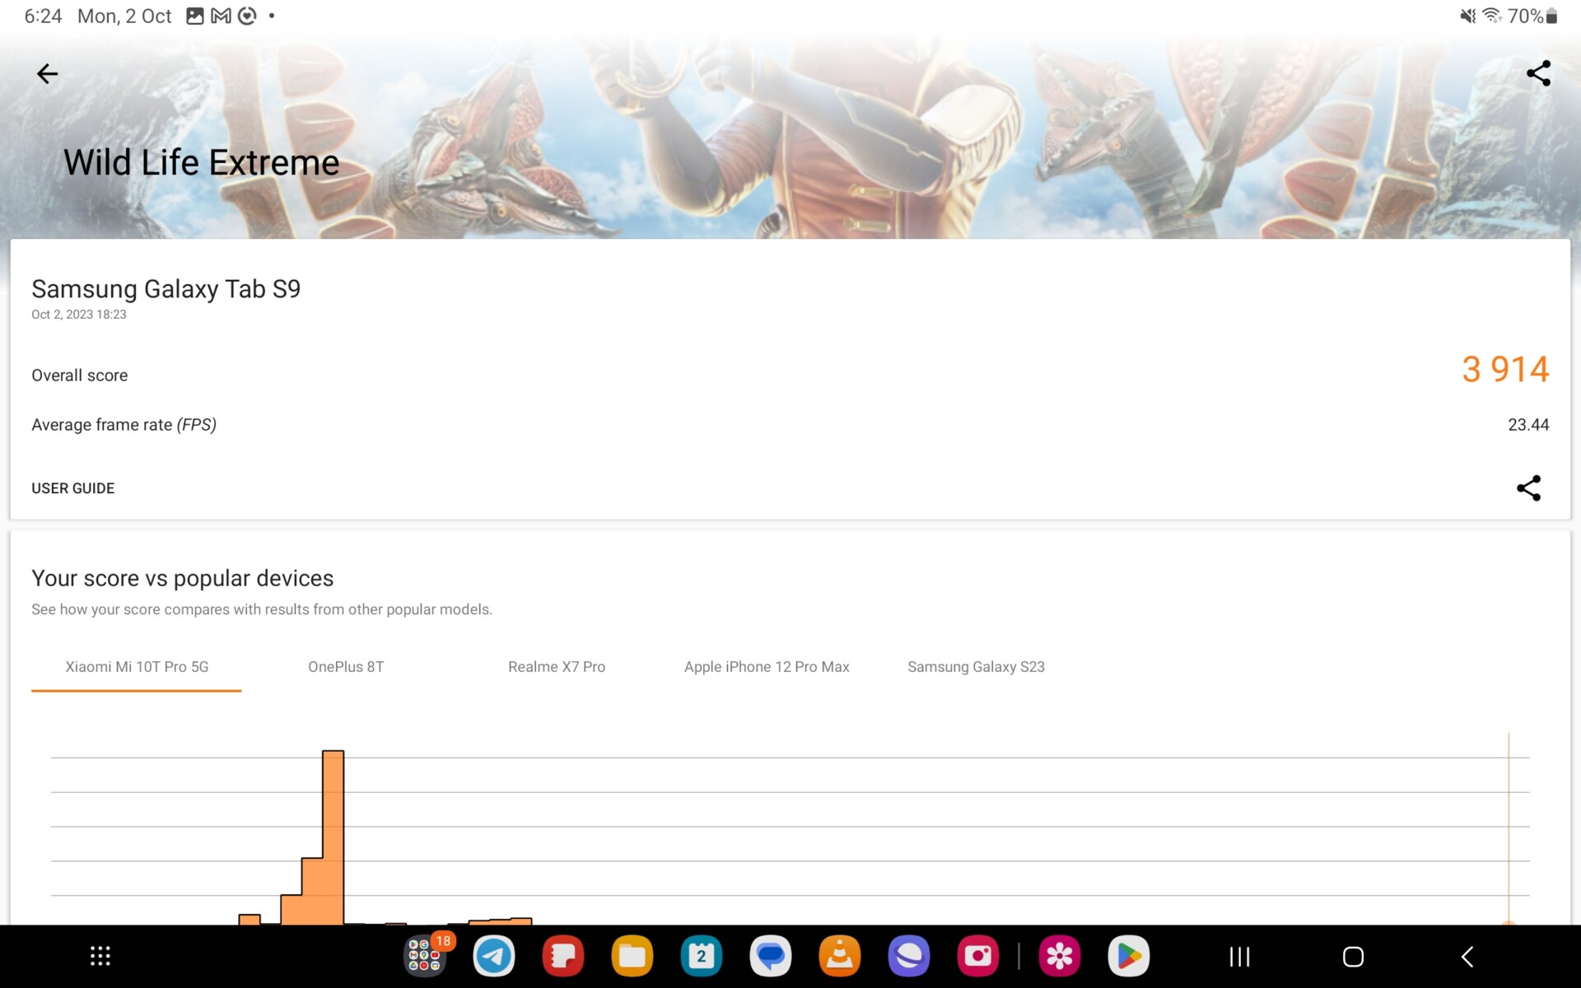Tap the recent apps navigation button
The height and width of the screenshot is (988, 1581).
coord(1239,957)
